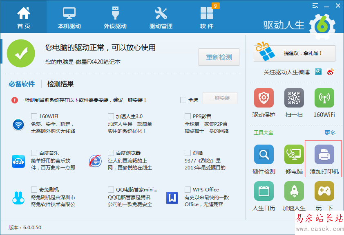Click the 版本：6.0.0.50 version text
344x235 pixels.
coord(25,228)
